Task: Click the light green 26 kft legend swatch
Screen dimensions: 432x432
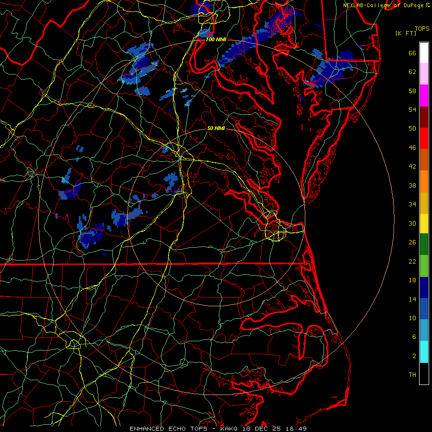Action: (x=424, y=266)
